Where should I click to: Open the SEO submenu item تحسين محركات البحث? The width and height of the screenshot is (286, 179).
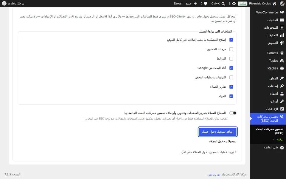click(270, 131)
